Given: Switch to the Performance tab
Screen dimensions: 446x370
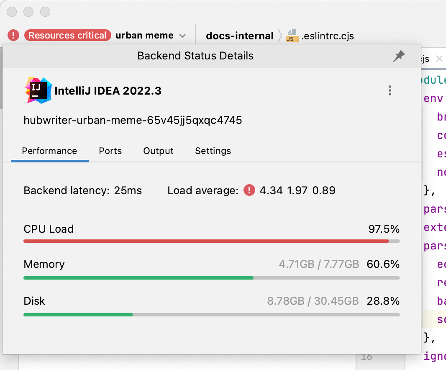Looking at the screenshot, I should [49, 151].
